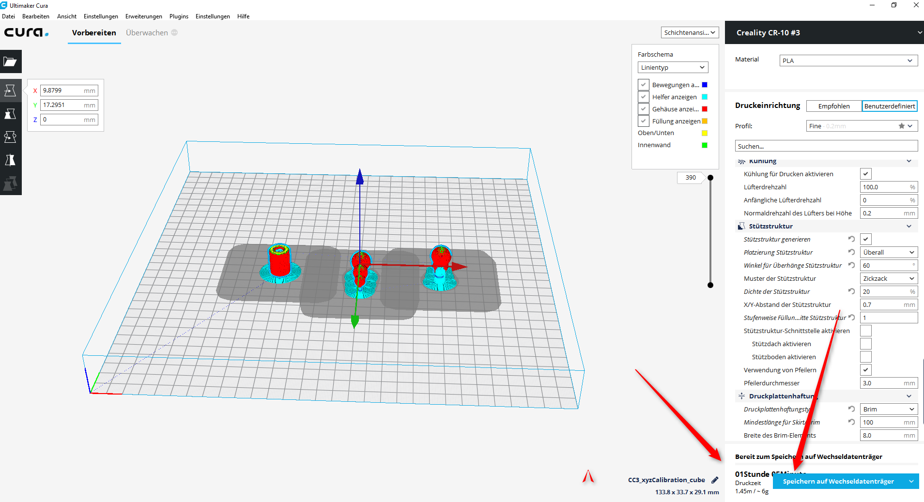924x502 pixels.
Task: Toggle Füllung anzeigen checkbox
Action: click(x=644, y=121)
